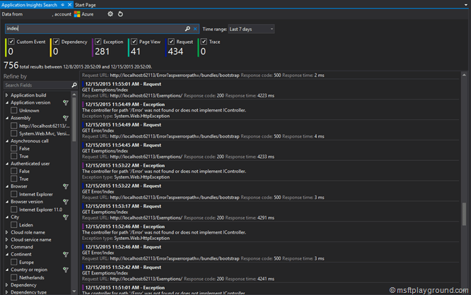Click the refresh icon next to settings

tap(120, 14)
